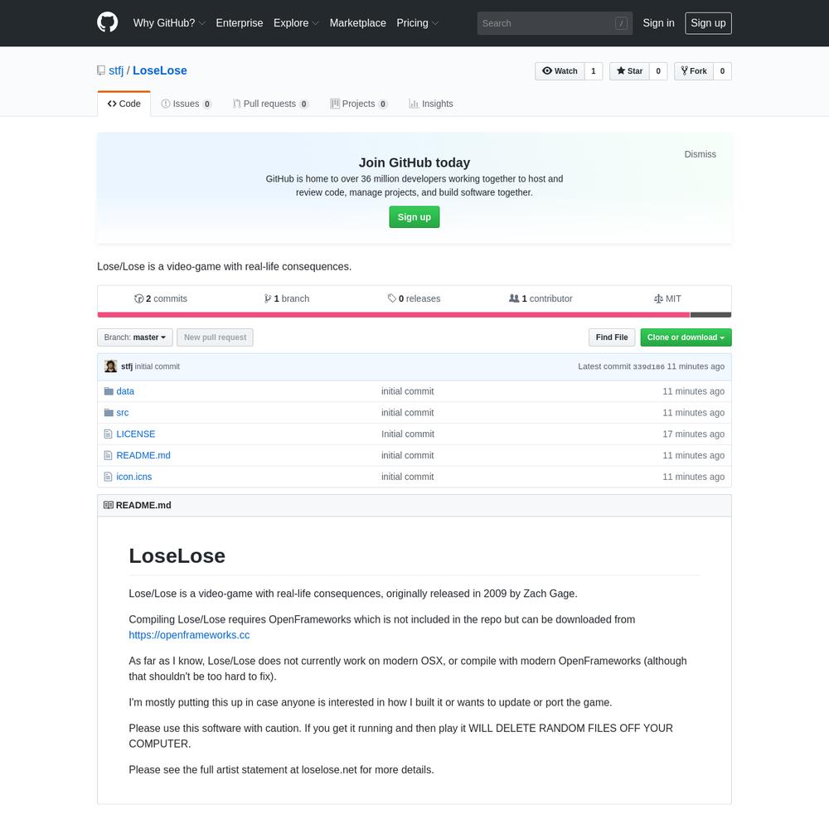The height and width of the screenshot is (829, 829).
Task: Open the src folder
Action: coord(122,412)
